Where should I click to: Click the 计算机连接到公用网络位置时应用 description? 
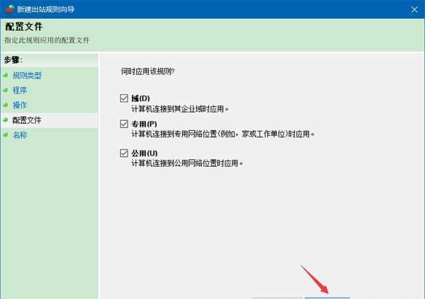[x=187, y=163]
